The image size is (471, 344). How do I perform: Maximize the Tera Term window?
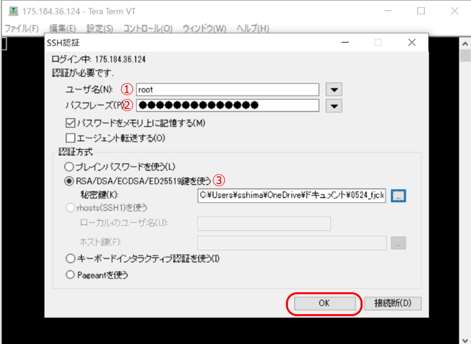pos(421,11)
